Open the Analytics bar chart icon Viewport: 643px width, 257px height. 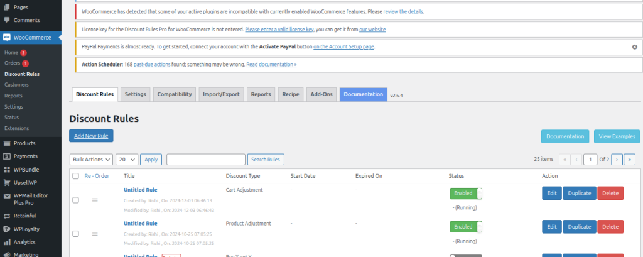pyautogui.click(x=7, y=242)
